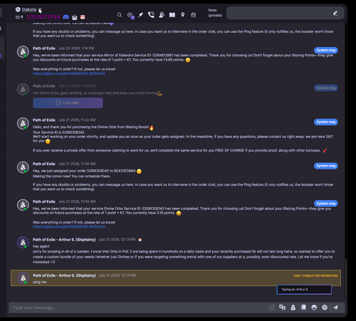Click the 'Get Divine Orbs, gear, leveling' promo text
Viewport: 356px width, 321px height.
[x=95, y=93]
